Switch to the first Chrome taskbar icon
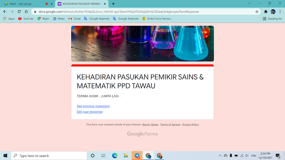 tap(148, 156)
